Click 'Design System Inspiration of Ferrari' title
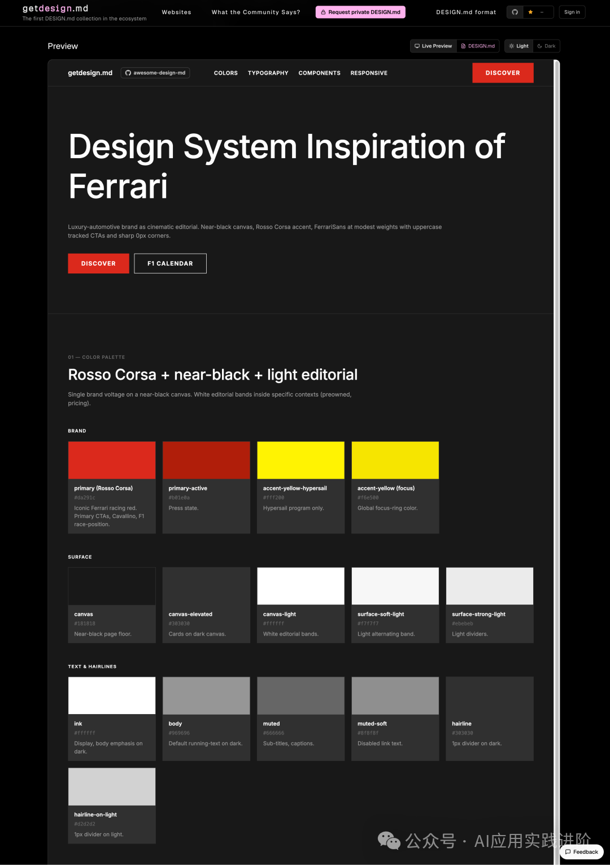610x865 pixels. 287,167
